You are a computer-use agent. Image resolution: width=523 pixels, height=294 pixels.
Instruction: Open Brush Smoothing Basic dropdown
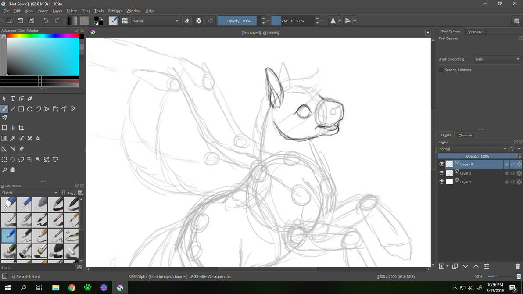(x=497, y=59)
